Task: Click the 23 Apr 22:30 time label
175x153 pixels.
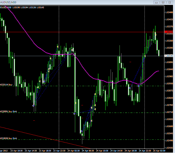Action: [x=59, y=151]
